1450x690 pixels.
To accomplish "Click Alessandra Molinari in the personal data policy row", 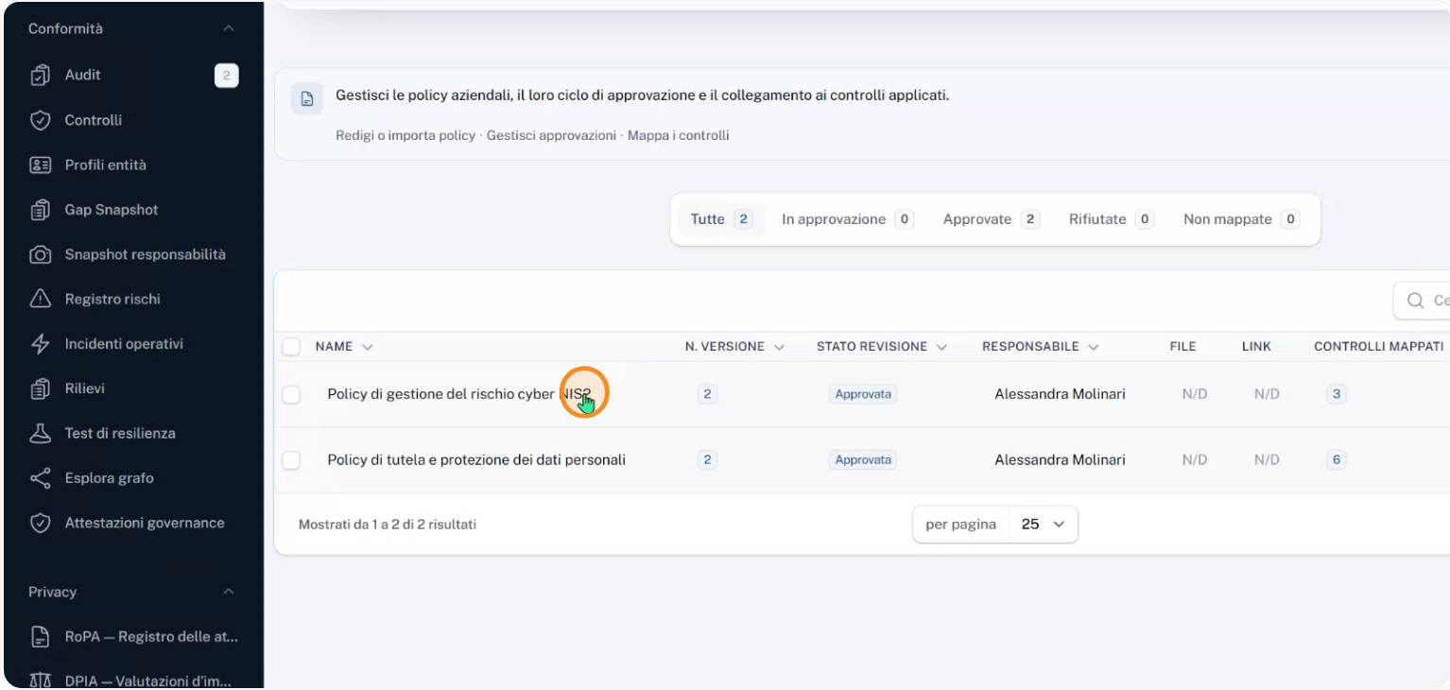I will (x=1060, y=460).
